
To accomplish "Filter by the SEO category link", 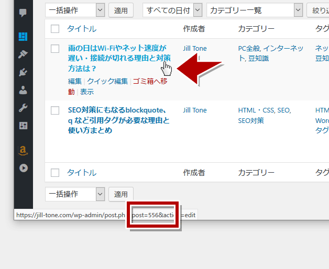I will (x=284, y=110).
